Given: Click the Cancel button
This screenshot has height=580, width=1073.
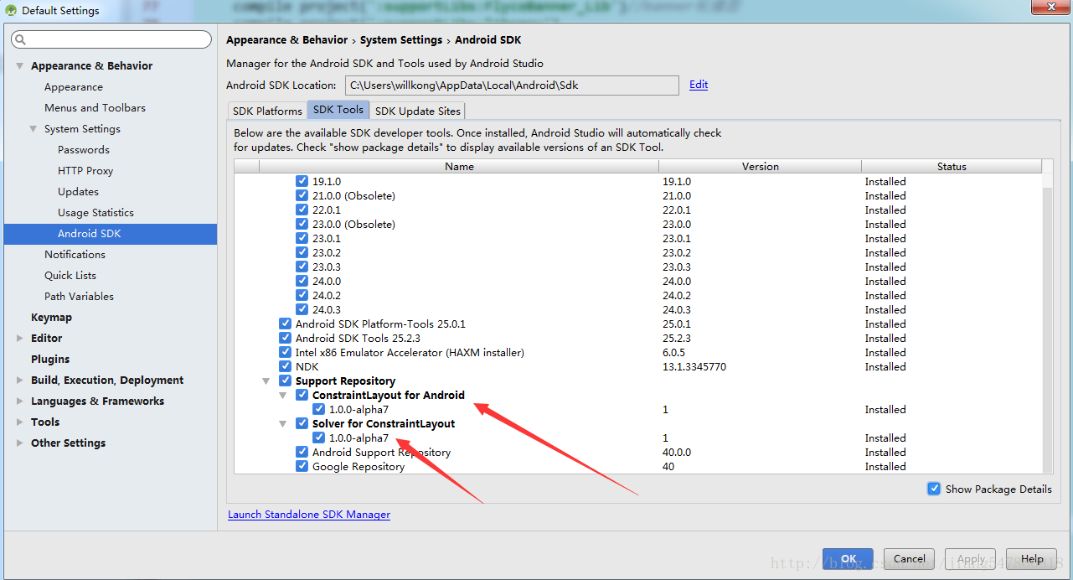Looking at the screenshot, I should pyautogui.click(x=910, y=558).
